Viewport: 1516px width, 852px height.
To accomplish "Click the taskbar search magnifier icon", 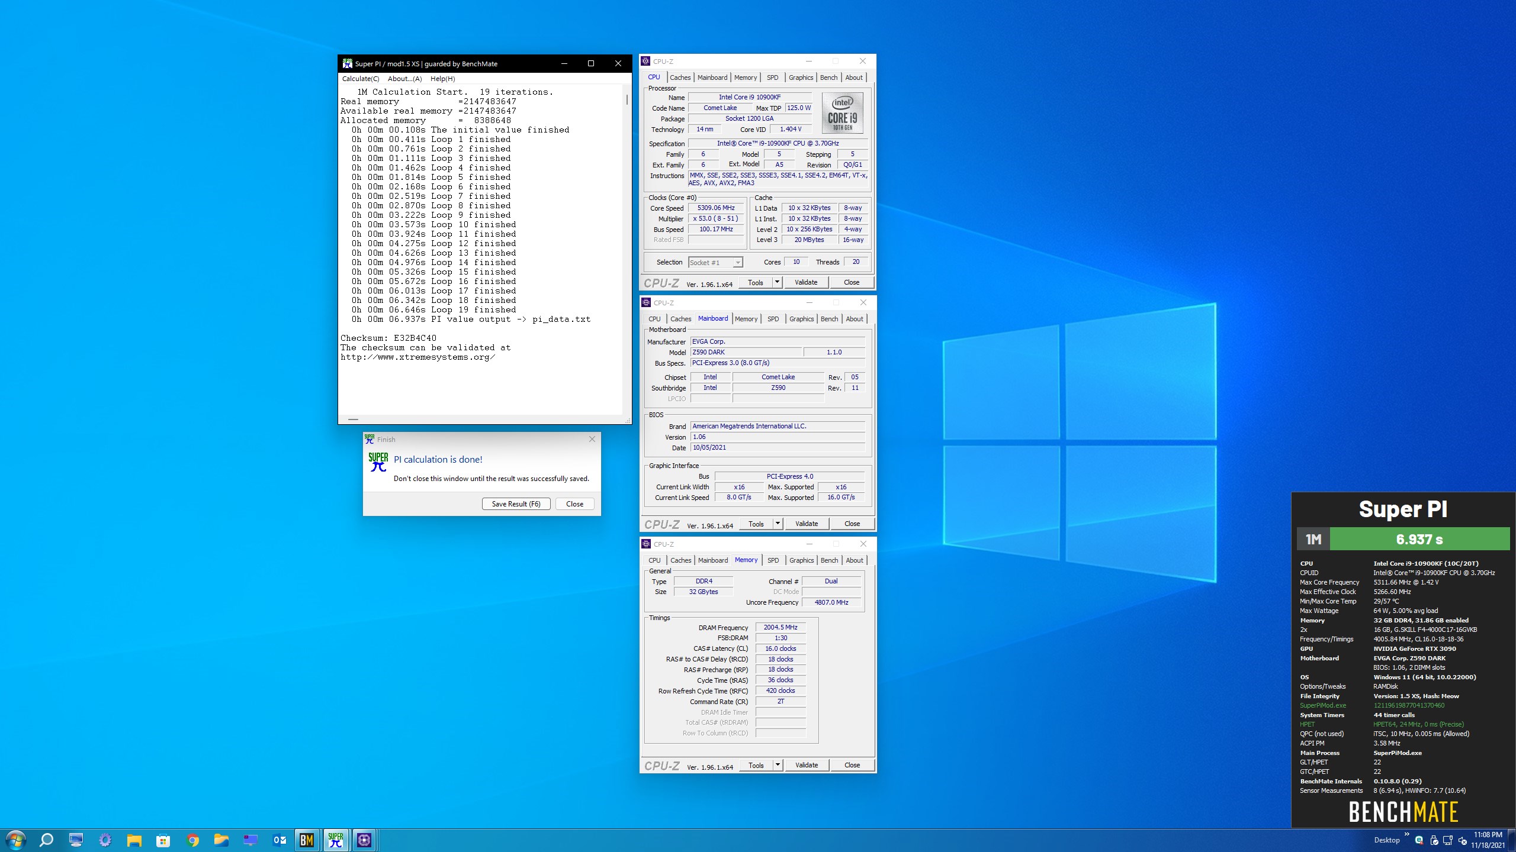I will [46, 840].
